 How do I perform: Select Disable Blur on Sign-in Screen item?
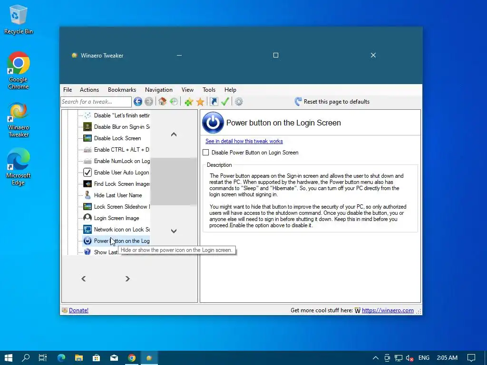(x=117, y=127)
